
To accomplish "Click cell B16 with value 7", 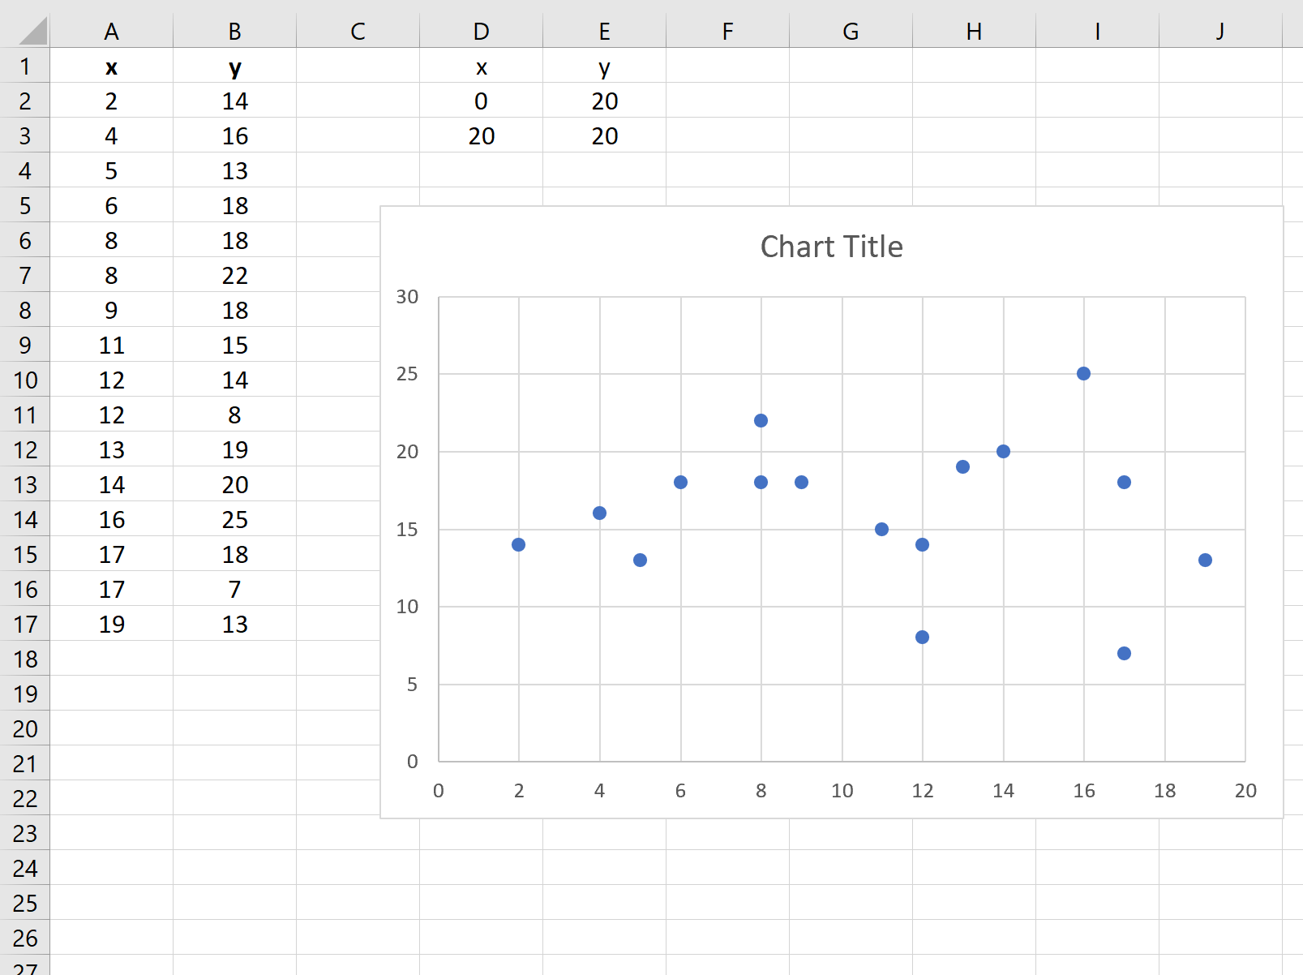I will coord(235,589).
